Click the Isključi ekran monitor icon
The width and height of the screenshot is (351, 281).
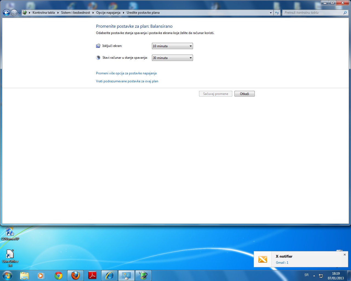[98, 46]
